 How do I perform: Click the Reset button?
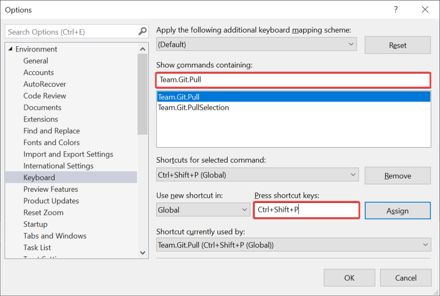tap(397, 45)
